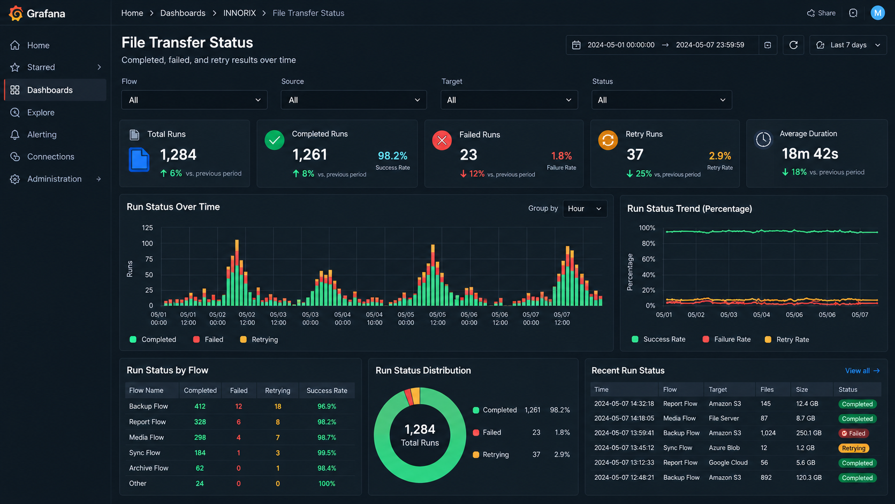Select Dashboards in the sidebar
895x504 pixels.
55,90
